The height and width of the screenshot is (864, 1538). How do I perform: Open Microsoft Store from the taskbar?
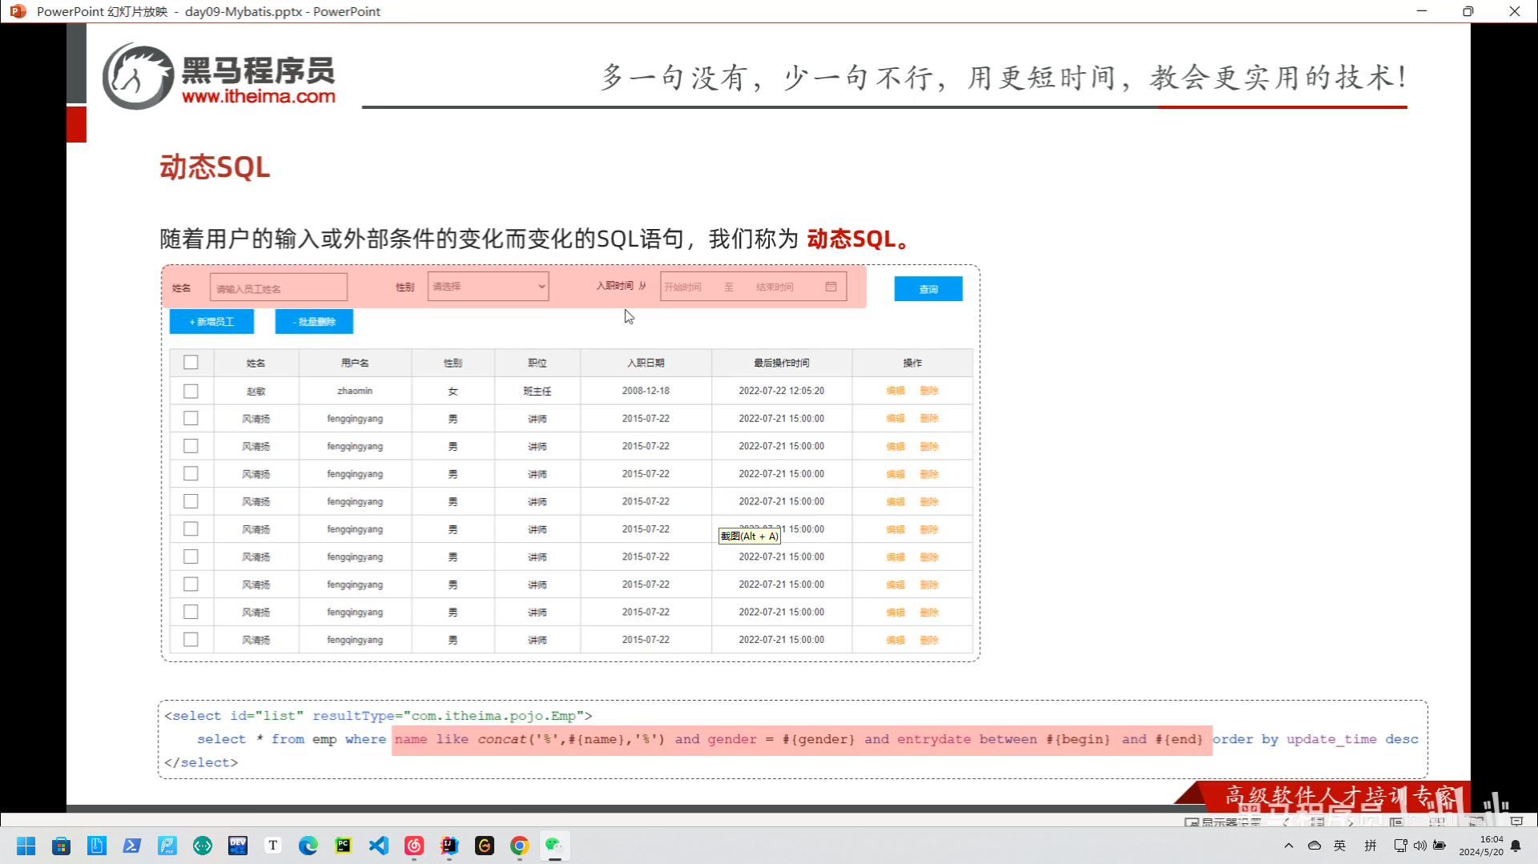pos(61,846)
